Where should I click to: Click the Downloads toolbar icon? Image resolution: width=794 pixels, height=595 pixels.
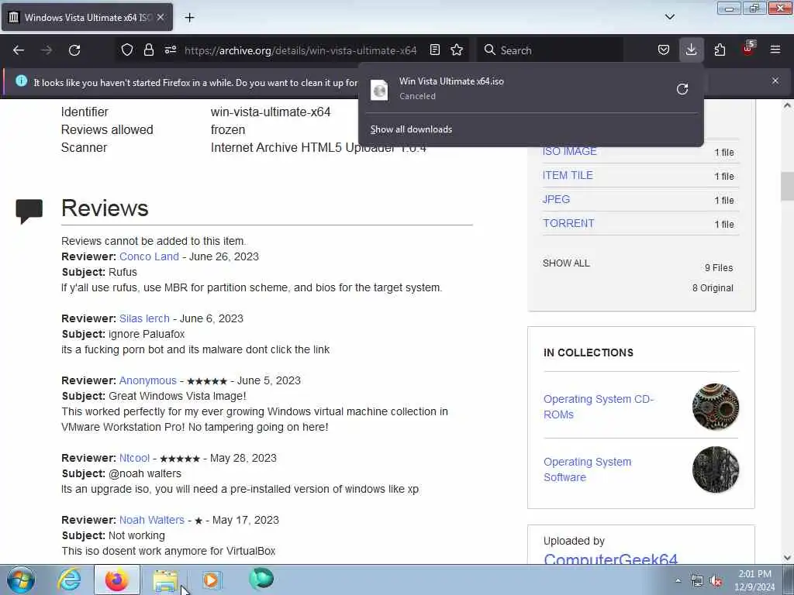pyautogui.click(x=691, y=50)
